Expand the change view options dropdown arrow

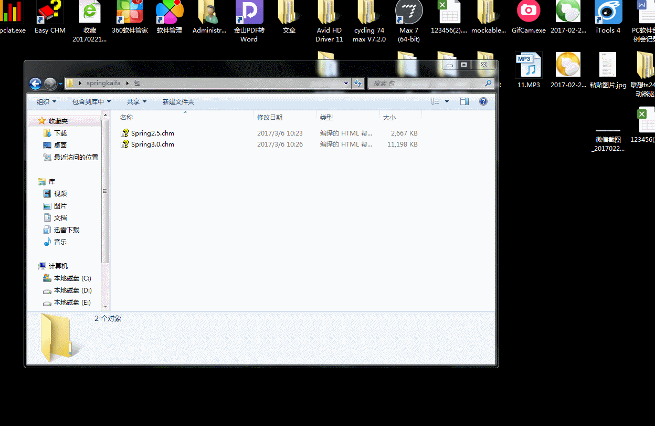click(447, 101)
